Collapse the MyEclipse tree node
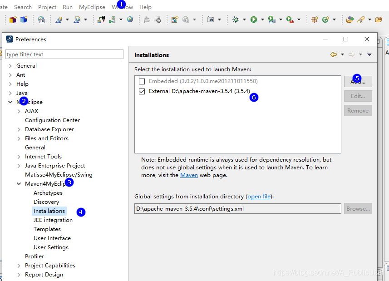Image resolution: width=389 pixels, height=281 pixels. tap(10, 102)
